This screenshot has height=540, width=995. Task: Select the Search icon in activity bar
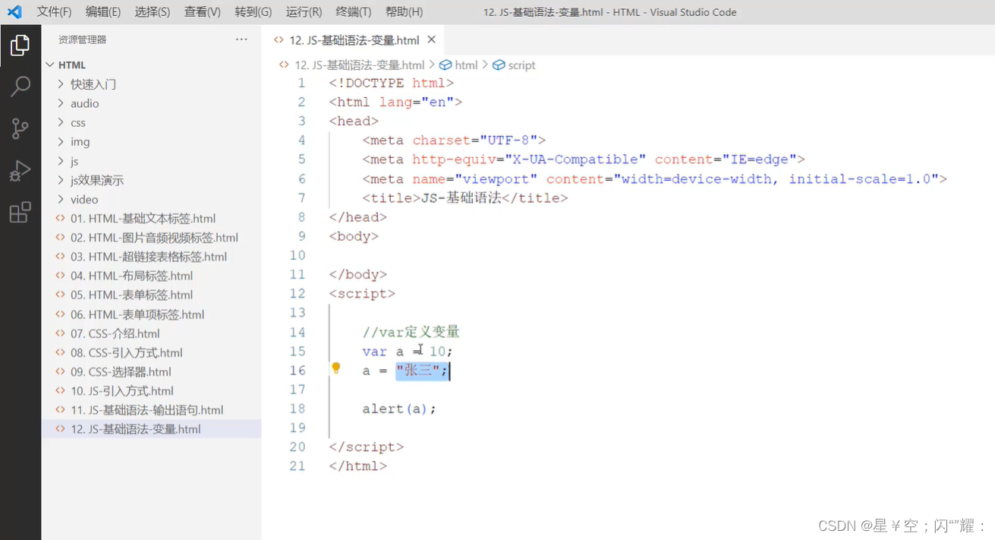pyautogui.click(x=20, y=87)
